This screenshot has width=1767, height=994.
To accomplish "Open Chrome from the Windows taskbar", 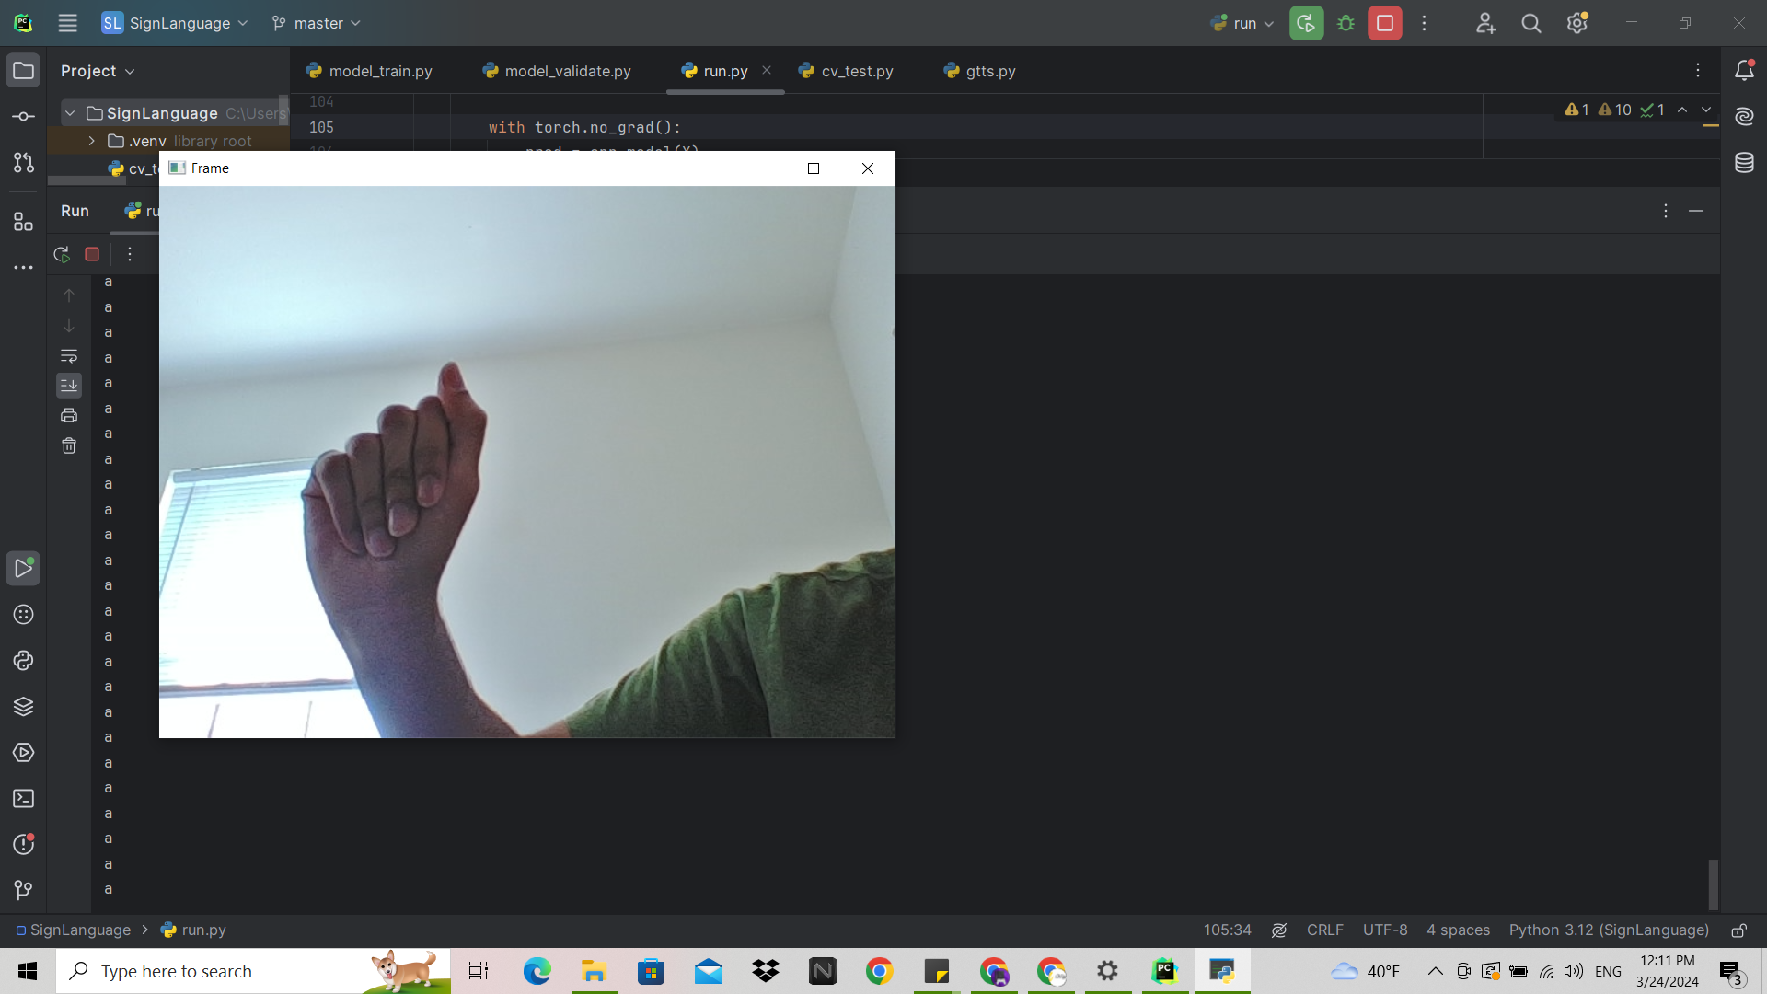I will (879, 972).
